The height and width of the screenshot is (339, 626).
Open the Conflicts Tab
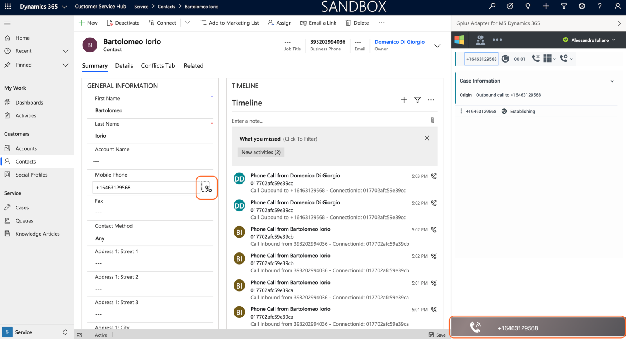(158, 66)
